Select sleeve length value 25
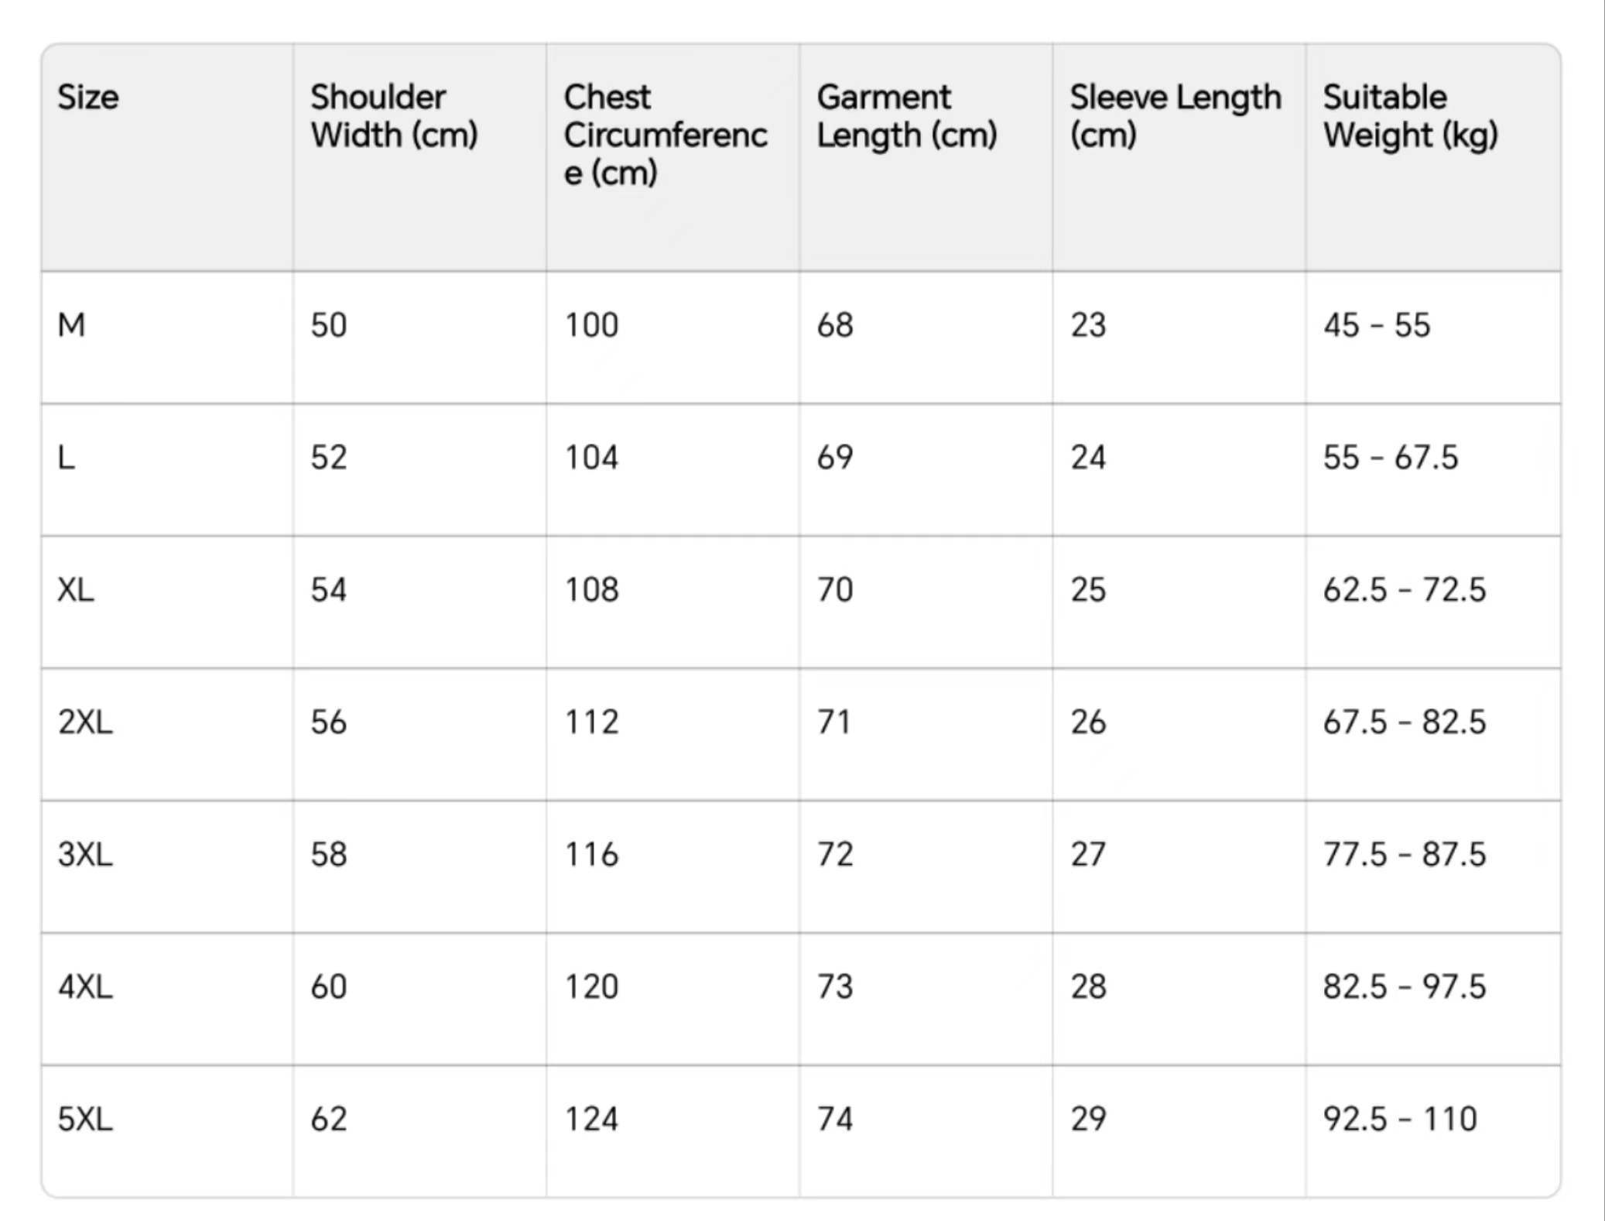 point(1088,590)
